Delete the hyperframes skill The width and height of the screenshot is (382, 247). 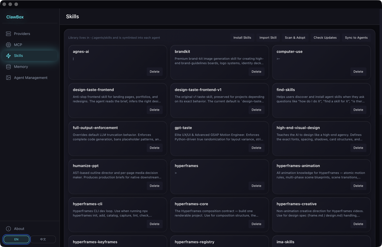pos(256,186)
